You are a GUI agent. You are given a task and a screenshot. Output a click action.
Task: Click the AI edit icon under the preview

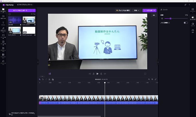(50, 74)
